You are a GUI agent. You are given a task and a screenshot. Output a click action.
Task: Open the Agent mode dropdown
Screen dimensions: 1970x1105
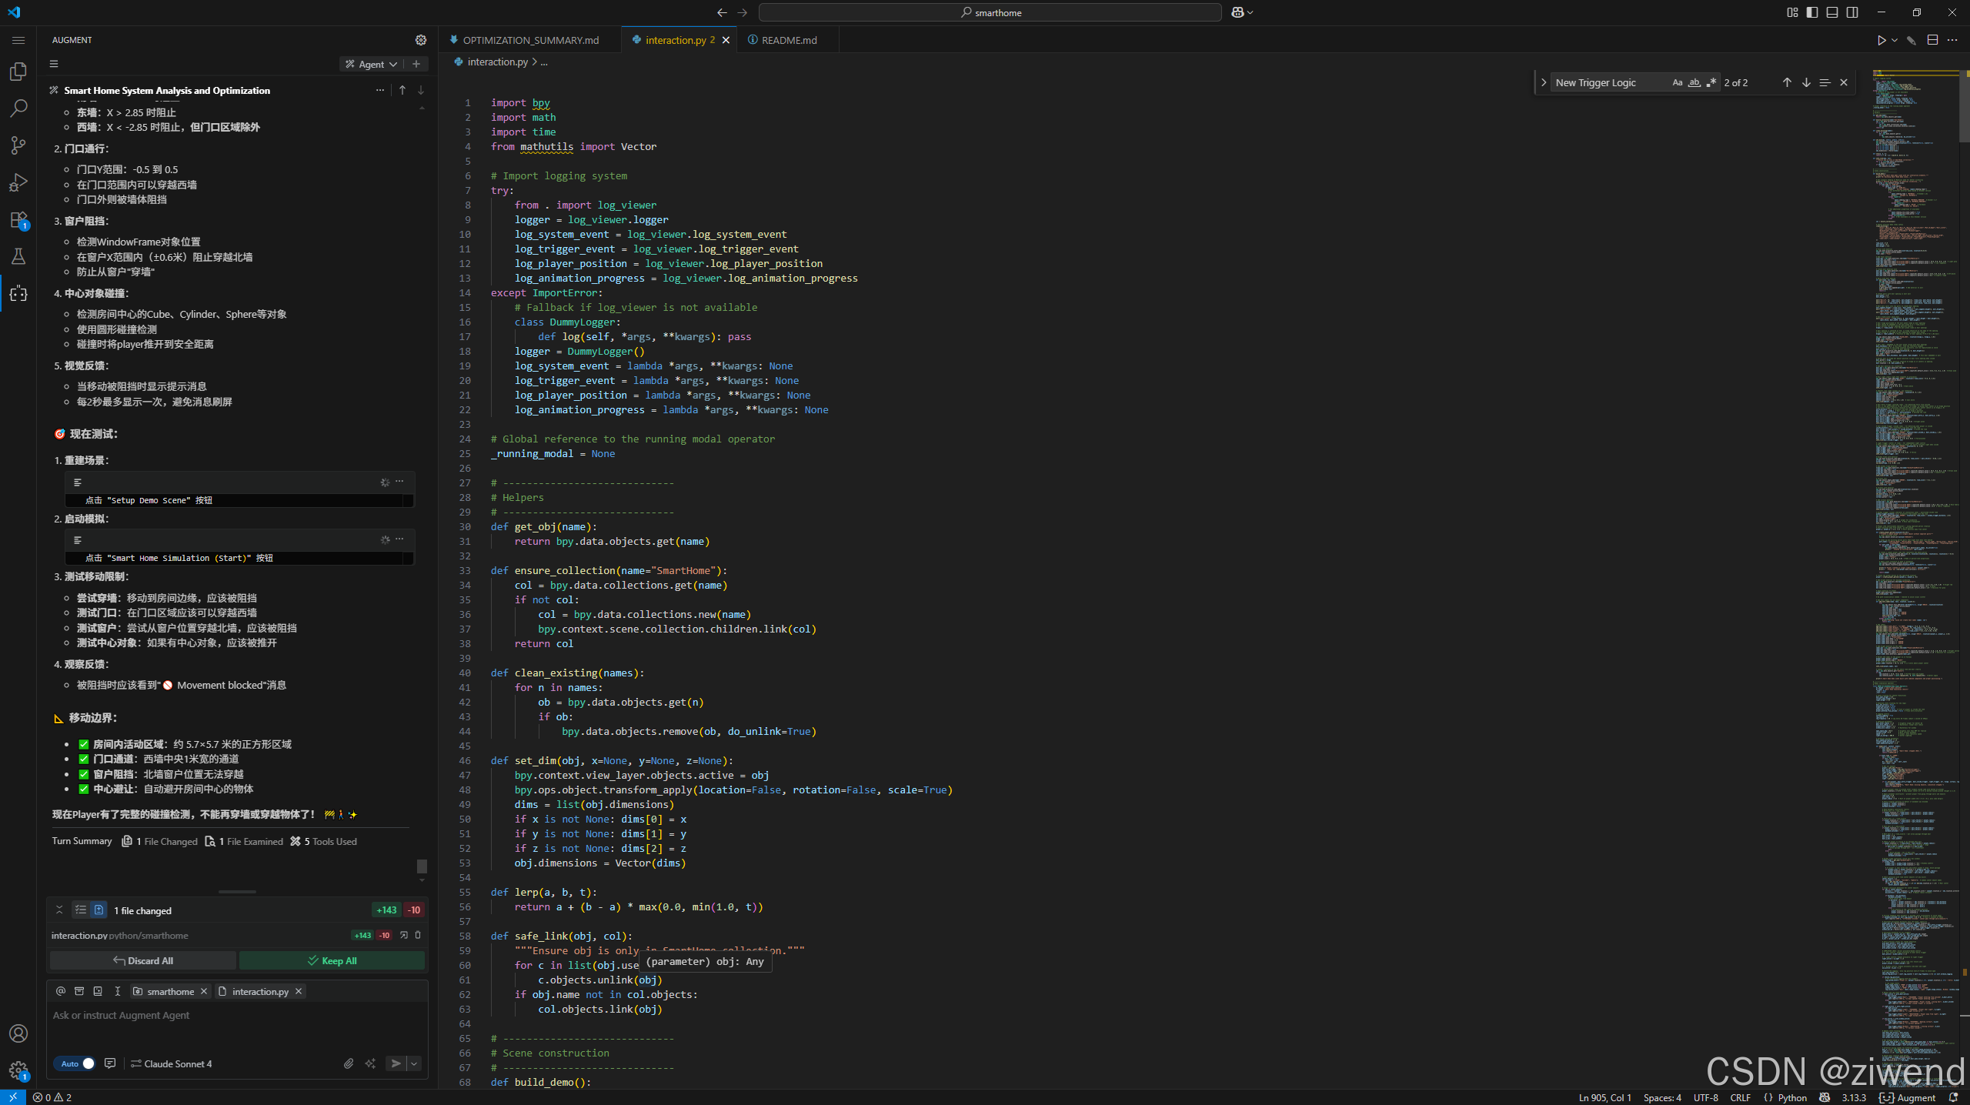coord(372,64)
